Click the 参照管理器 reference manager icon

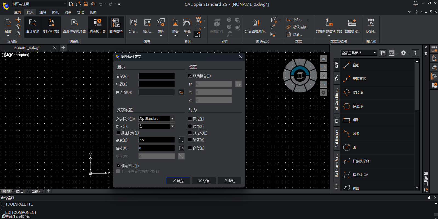(51, 27)
